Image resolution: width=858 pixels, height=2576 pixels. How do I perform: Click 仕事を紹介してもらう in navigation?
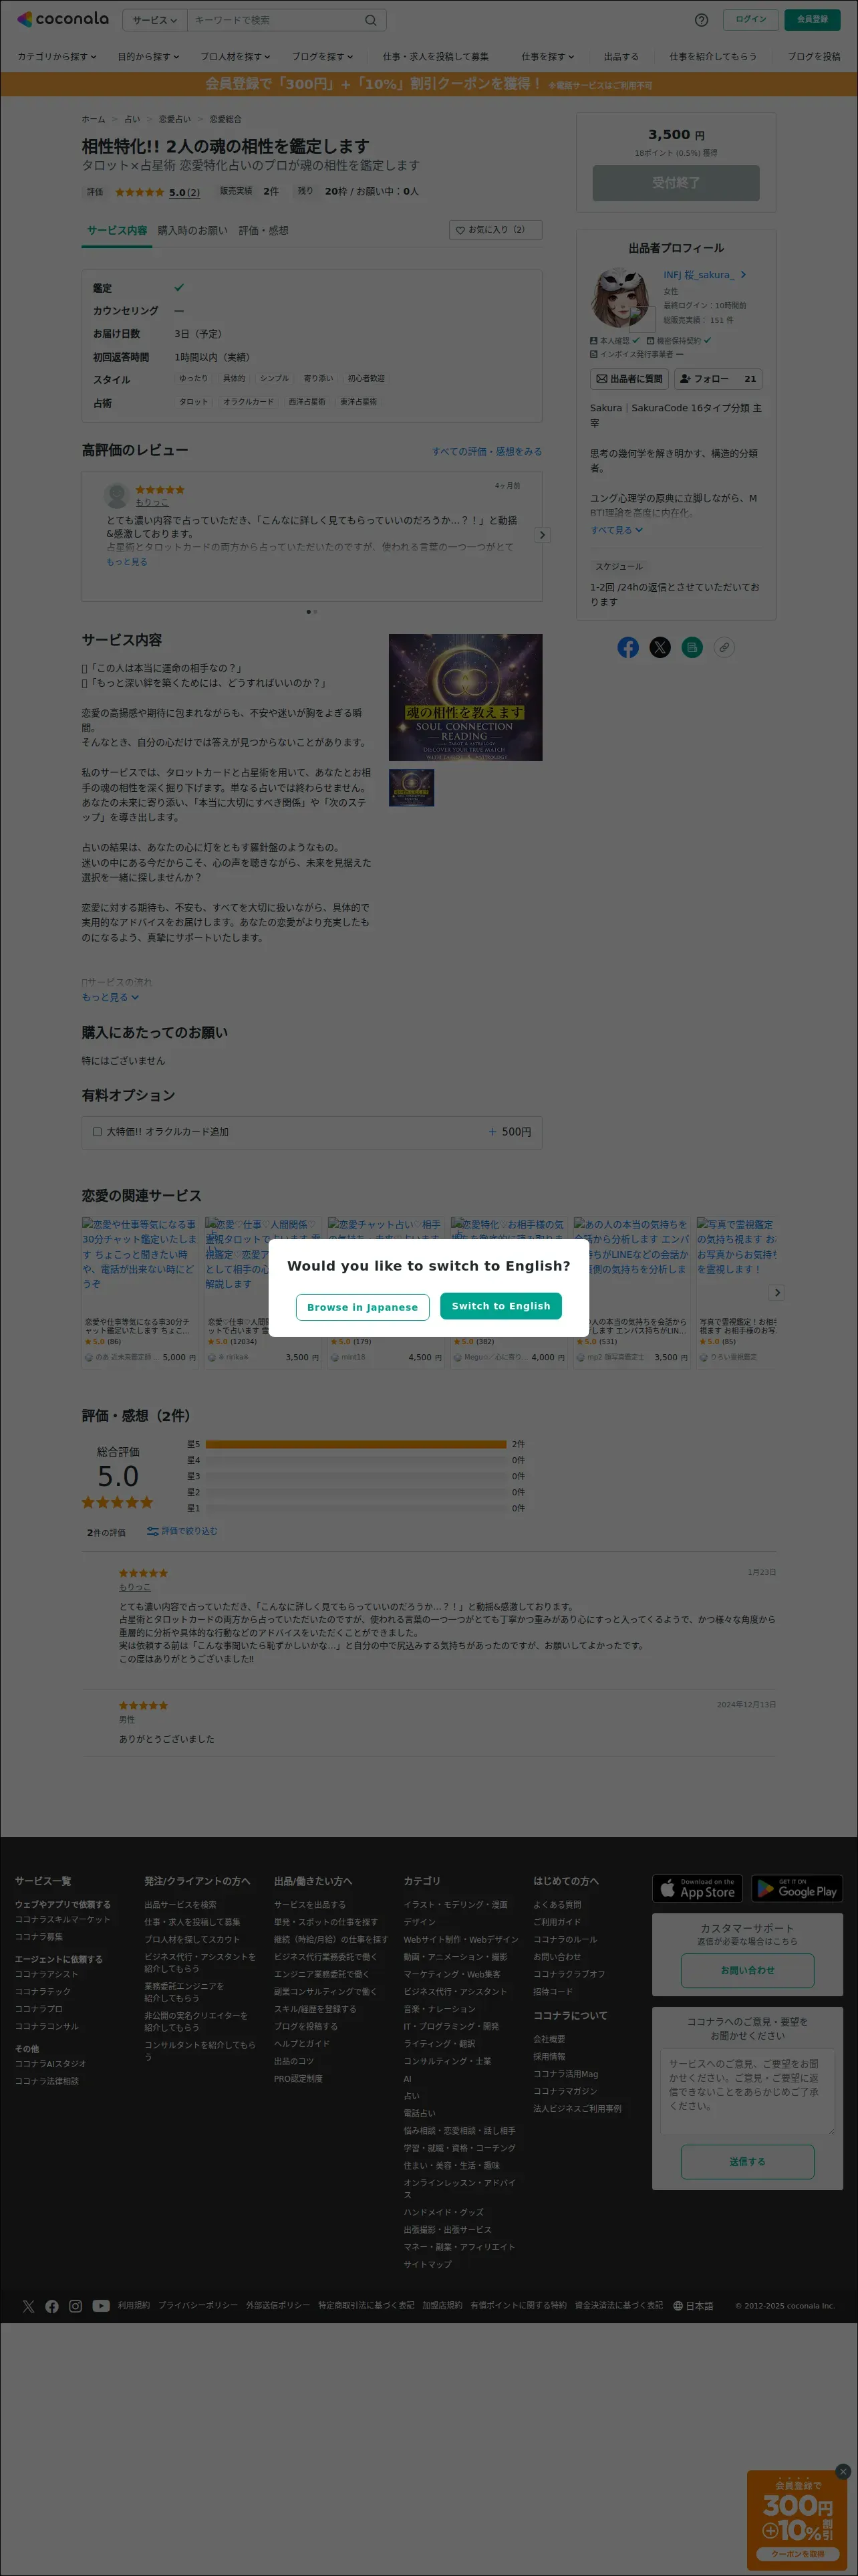[713, 57]
